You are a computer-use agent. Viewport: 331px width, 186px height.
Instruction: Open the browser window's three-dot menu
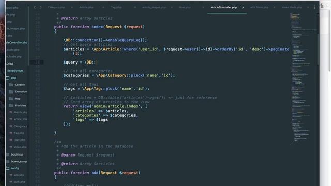(327, 6)
